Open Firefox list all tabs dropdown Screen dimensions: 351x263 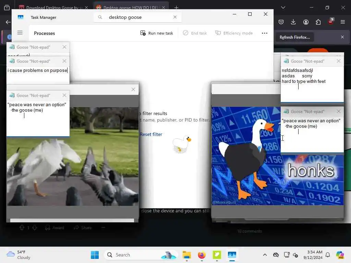click(283, 8)
